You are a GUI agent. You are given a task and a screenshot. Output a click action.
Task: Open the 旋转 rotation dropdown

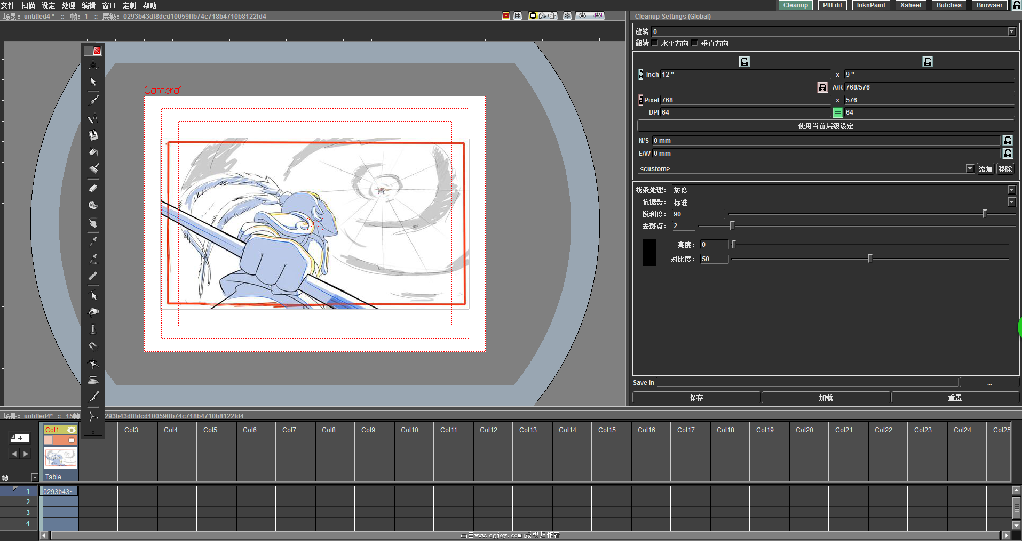pyautogui.click(x=1011, y=31)
